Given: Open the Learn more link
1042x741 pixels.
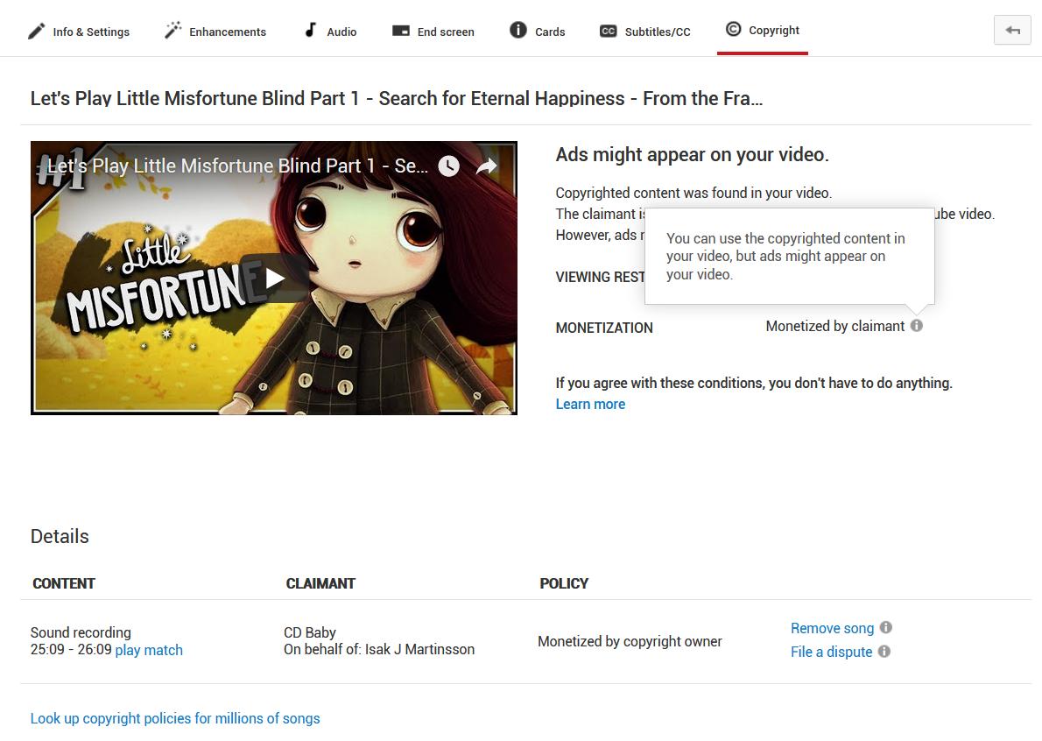Looking at the screenshot, I should [x=590, y=404].
